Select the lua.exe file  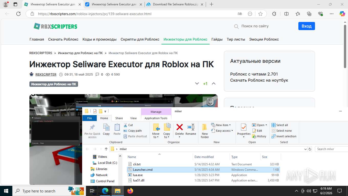point(203,175)
